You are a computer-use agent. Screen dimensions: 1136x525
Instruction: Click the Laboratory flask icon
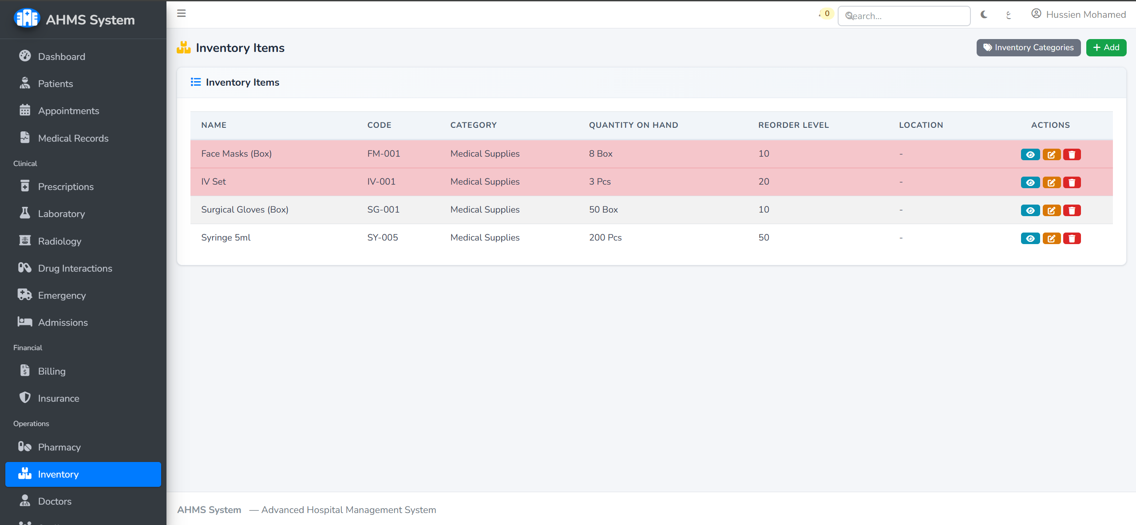(x=25, y=213)
